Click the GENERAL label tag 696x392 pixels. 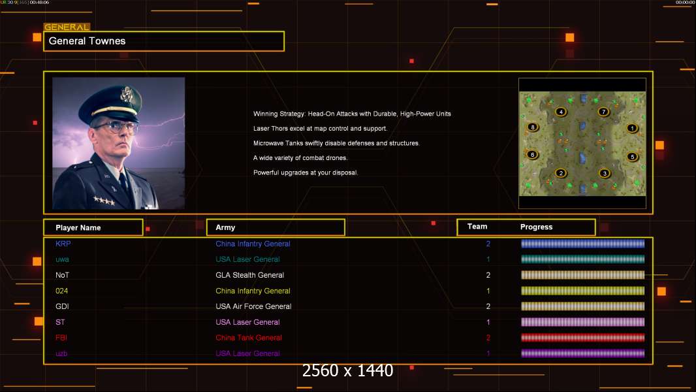(x=67, y=27)
